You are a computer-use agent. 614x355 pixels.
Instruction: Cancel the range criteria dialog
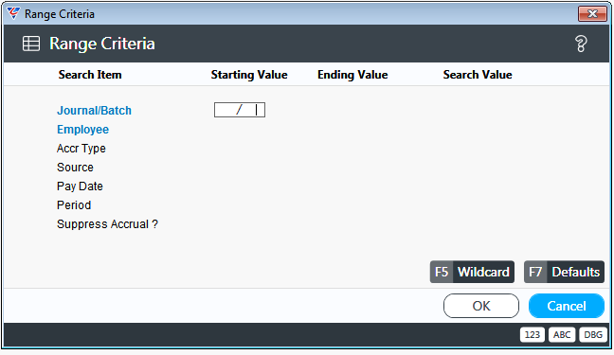[x=567, y=306]
